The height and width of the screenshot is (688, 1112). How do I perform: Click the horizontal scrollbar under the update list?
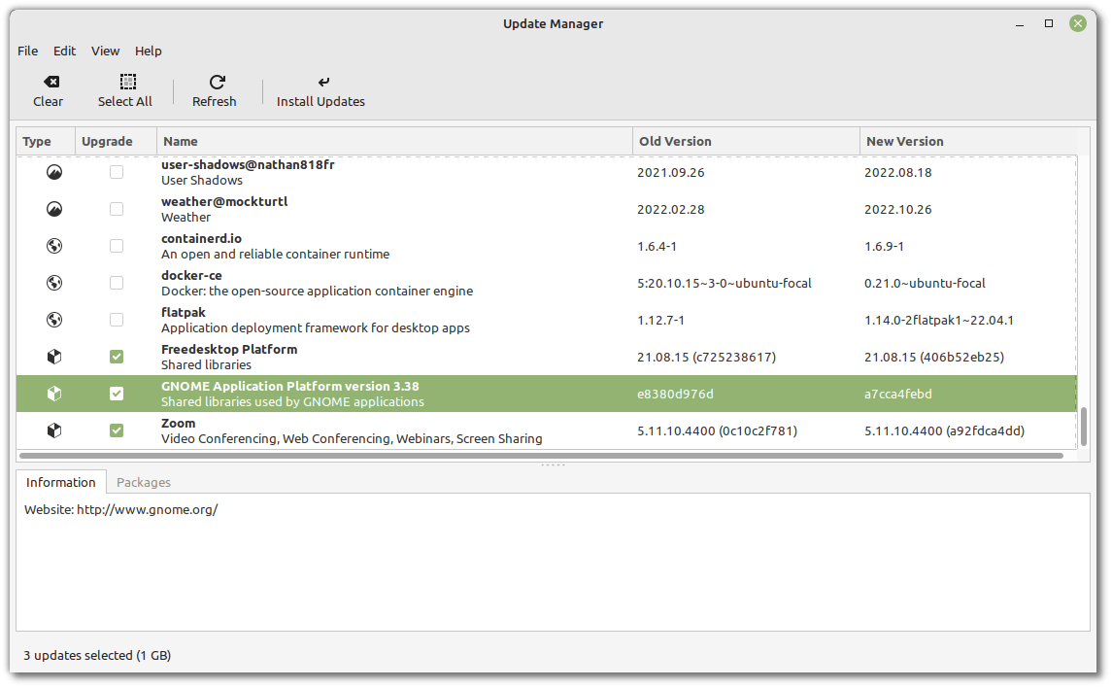[x=540, y=455]
